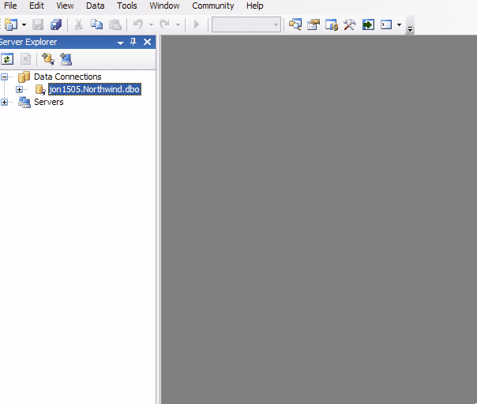Click the Start Page green arrow icon
Image resolution: width=477 pixels, height=404 pixels.
[x=368, y=24]
